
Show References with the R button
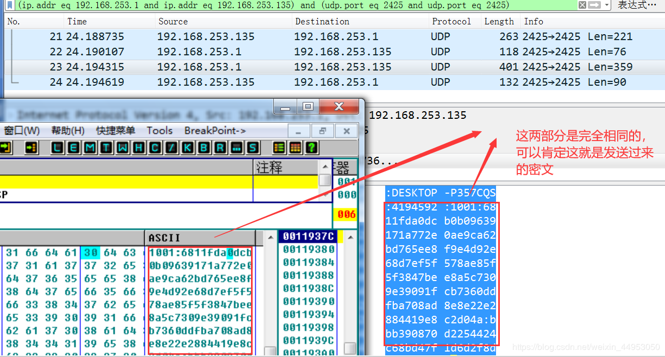221,148
